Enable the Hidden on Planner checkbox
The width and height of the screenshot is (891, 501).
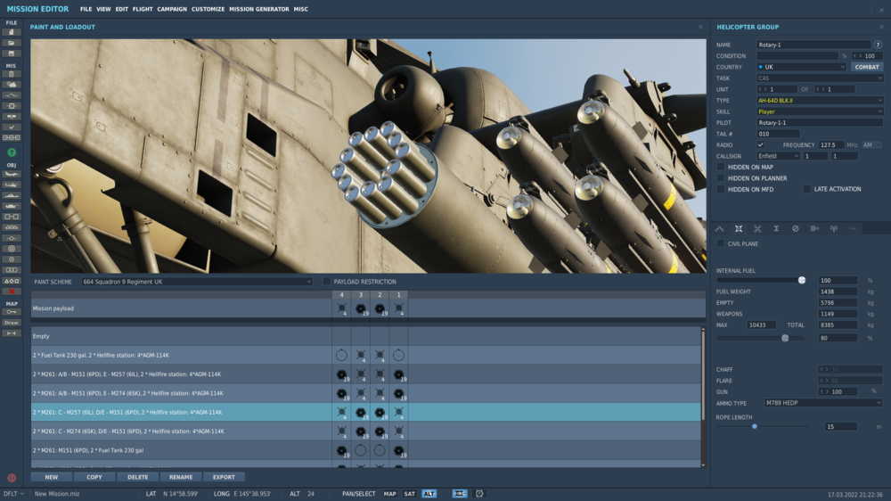[721, 178]
